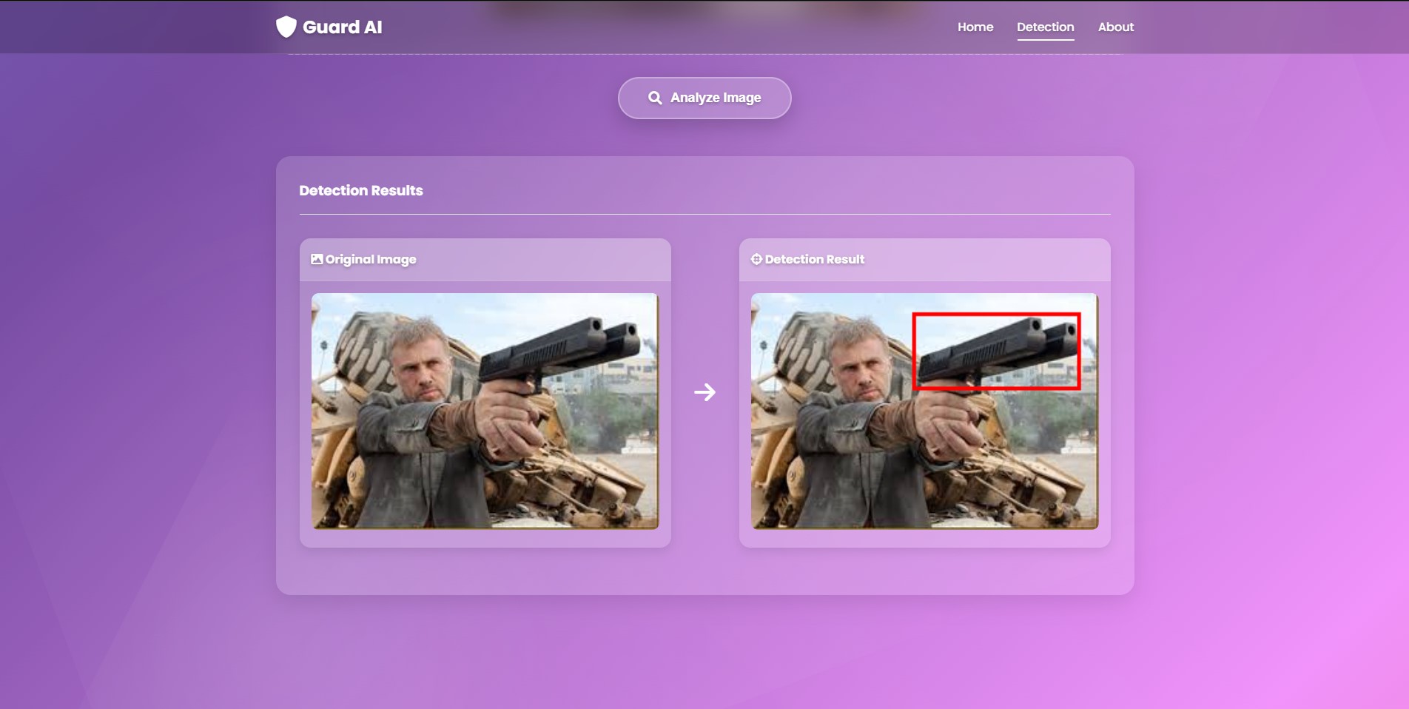This screenshot has height=709, width=1409.
Task: Click the "Detection Result" label text
Action: [815, 259]
